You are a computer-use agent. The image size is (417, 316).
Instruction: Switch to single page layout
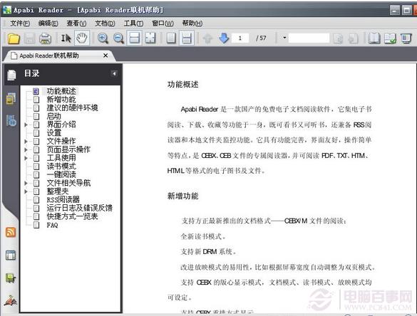pos(171,38)
